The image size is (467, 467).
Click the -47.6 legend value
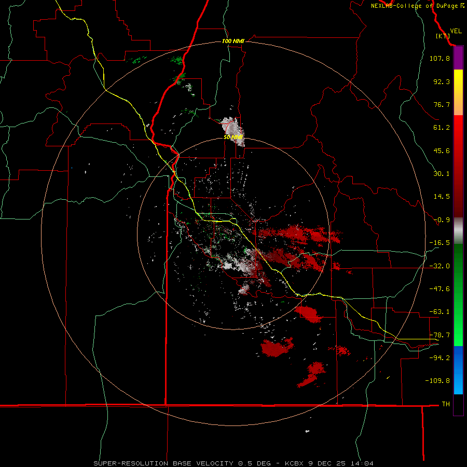439,289
